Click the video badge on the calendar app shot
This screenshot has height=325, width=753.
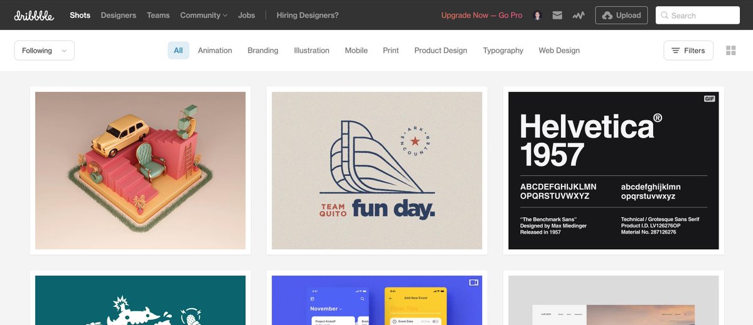474,282
